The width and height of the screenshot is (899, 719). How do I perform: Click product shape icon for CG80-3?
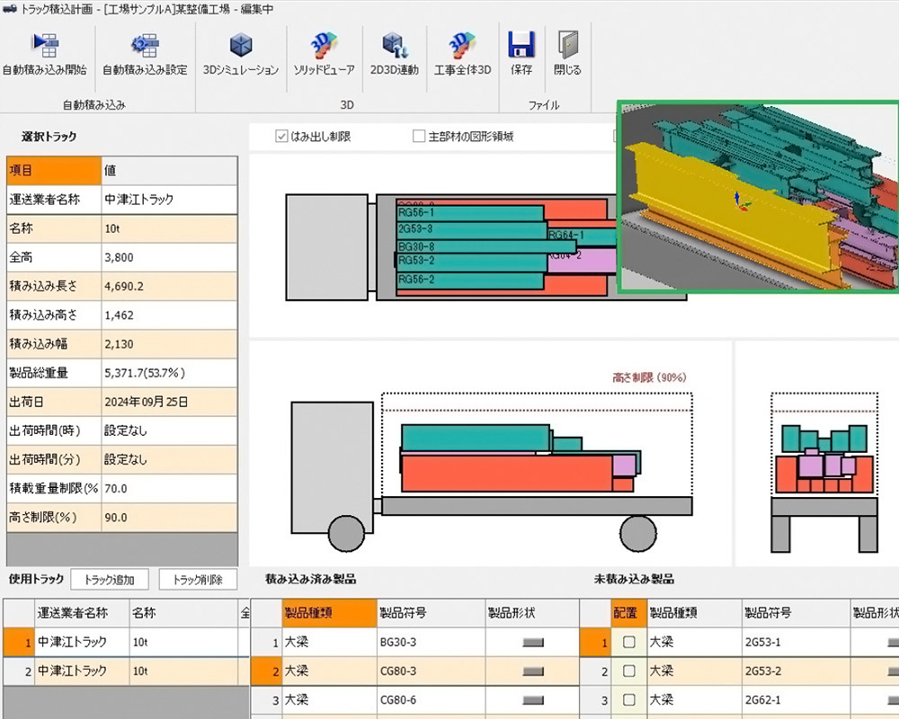[x=533, y=671]
